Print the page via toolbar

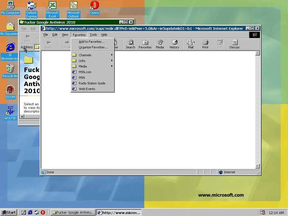coord(205,44)
